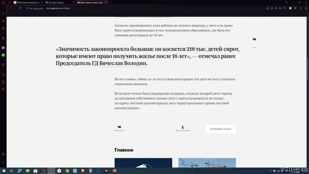Expand the three-dots more sharing options
Screen dimensions: 309x174
point(254,48)
